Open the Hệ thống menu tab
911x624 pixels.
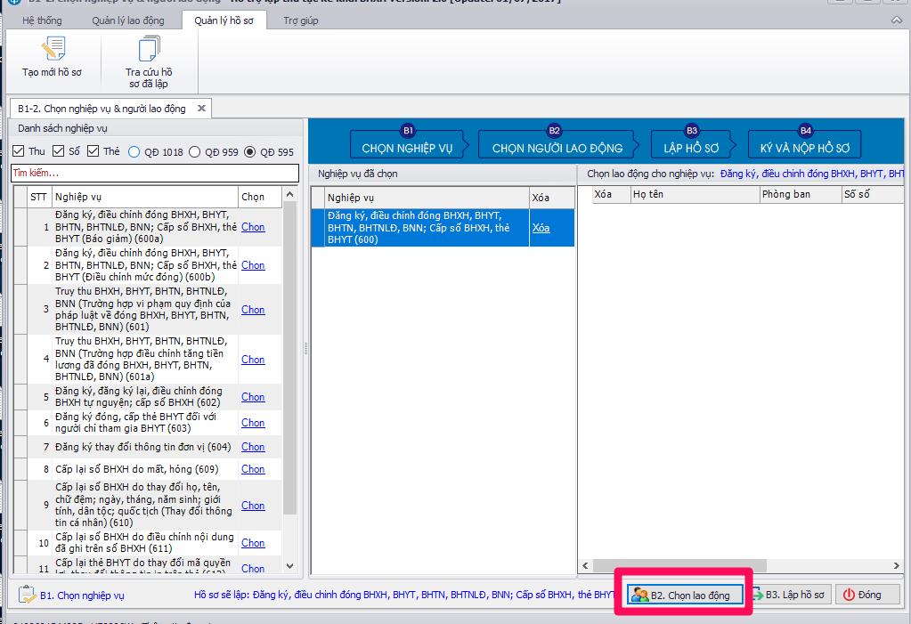pos(42,20)
